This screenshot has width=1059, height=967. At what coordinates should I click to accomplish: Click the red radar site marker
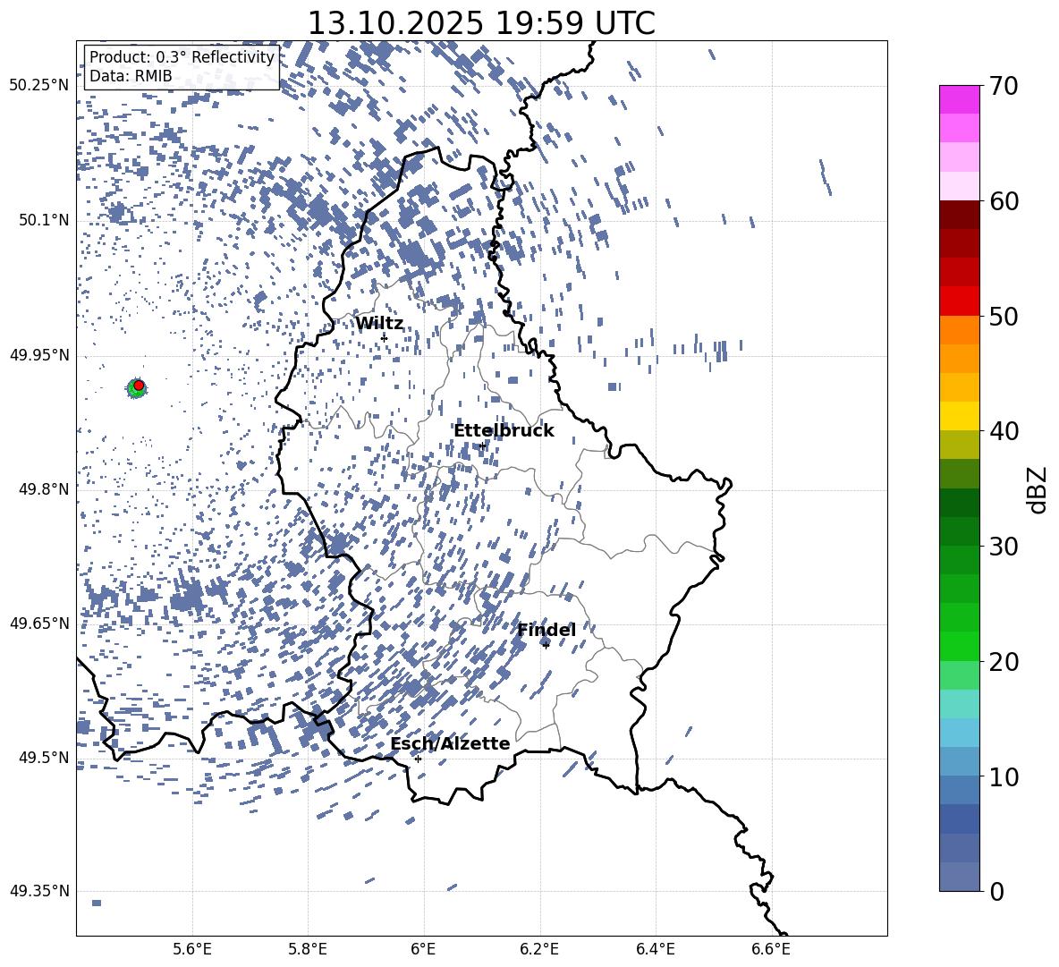(x=139, y=385)
